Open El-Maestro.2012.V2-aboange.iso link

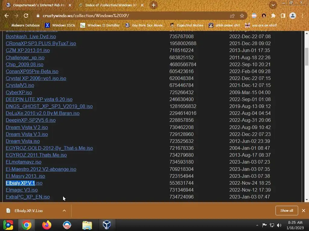[x=41, y=169]
